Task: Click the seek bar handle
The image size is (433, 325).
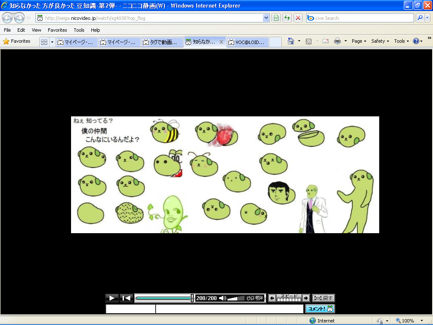Action: [x=192, y=298]
